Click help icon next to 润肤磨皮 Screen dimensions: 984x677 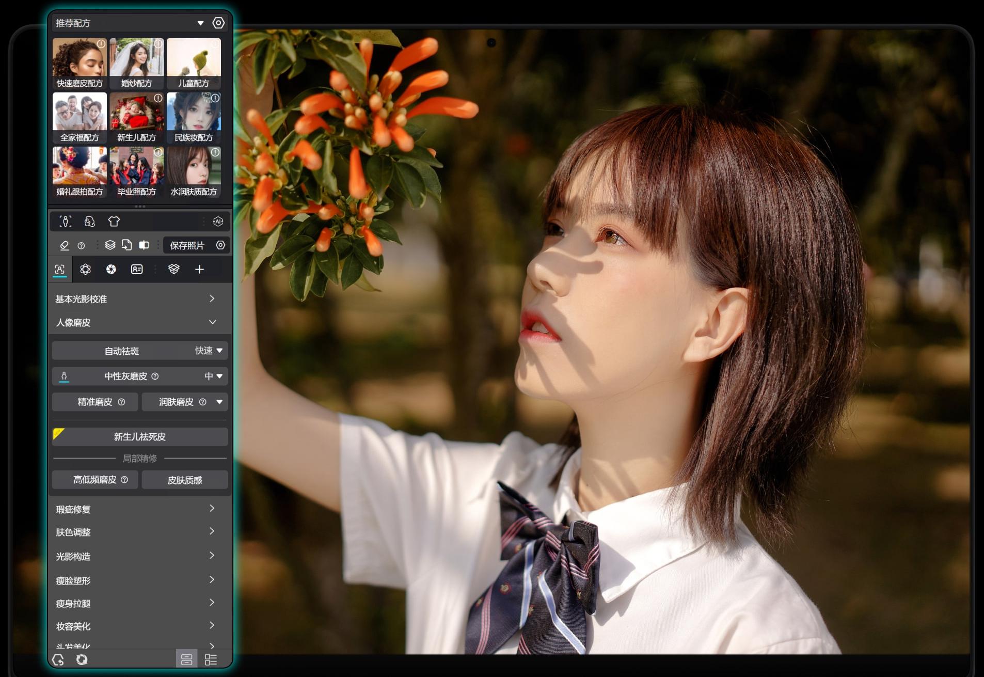point(203,402)
